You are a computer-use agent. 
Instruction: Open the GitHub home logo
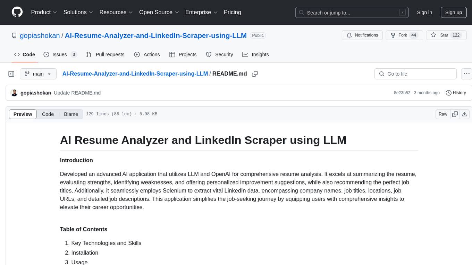[x=17, y=12]
